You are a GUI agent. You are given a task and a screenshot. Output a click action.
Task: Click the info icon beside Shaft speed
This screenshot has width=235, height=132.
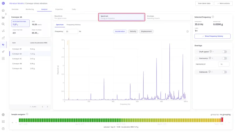211,52
